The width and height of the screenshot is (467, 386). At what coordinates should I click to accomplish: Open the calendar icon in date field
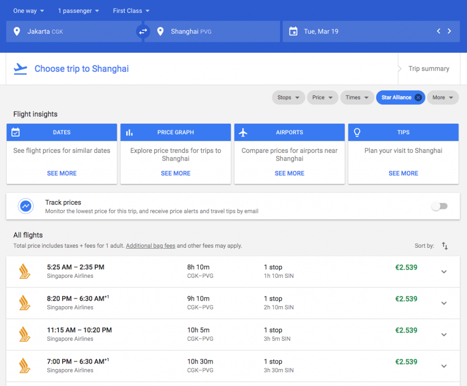pyautogui.click(x=293, y=31)
